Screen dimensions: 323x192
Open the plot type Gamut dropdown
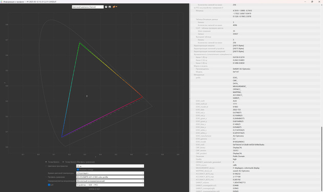(x=88, y=7)
